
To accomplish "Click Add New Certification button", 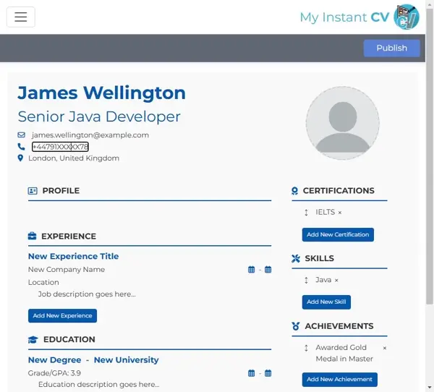I will pyautogui.click(x=338, y=235).
